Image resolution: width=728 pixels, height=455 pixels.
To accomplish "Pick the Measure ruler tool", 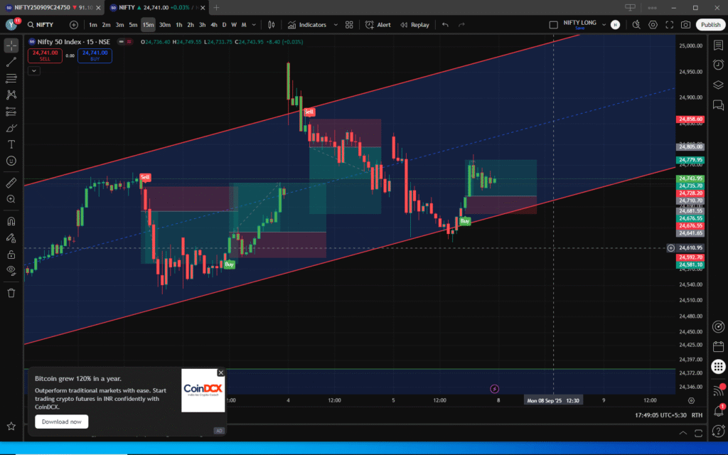I will 11,183.
